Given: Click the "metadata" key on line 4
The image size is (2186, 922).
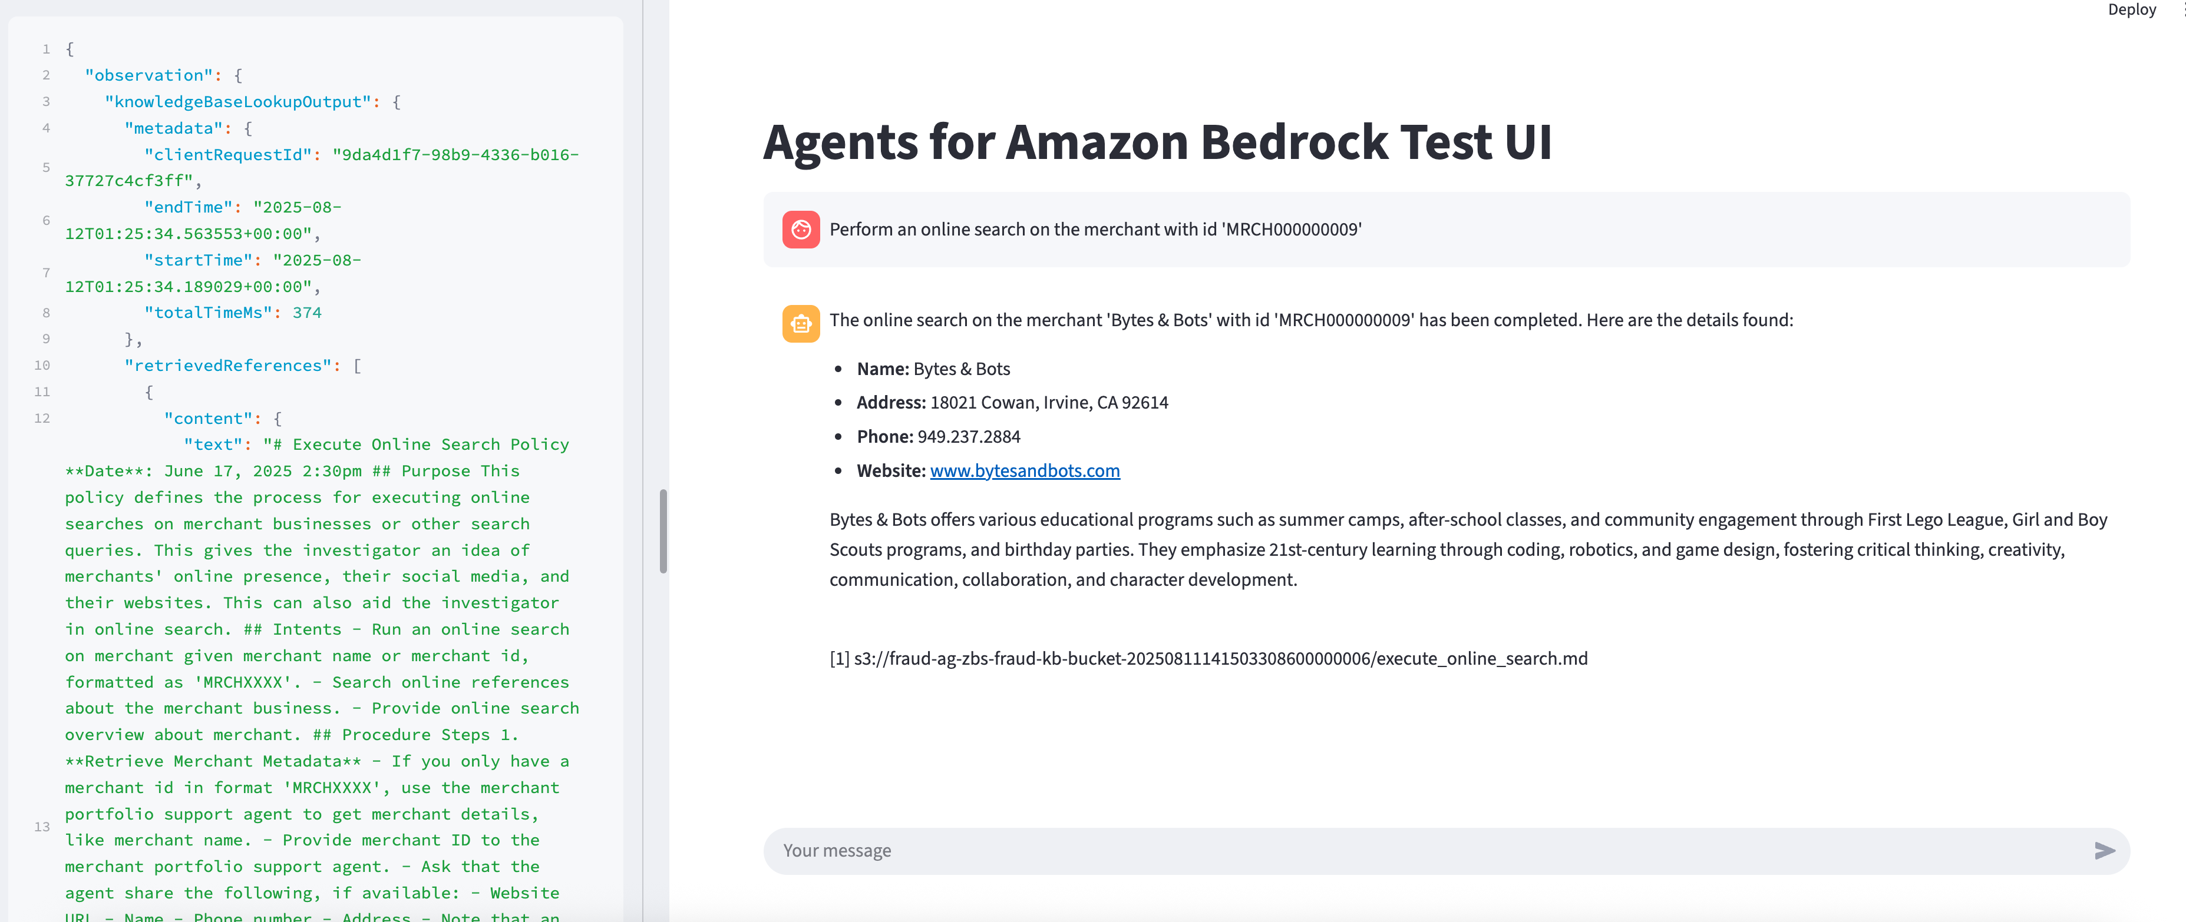Looking at the screenshot, I should [x=174, y=128].
